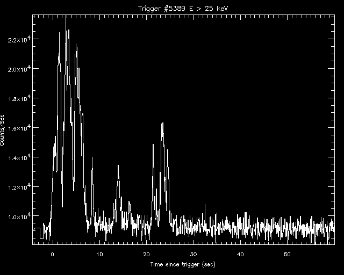Click the x-axis tick label 50

pyautogui.click(x=288, y=255)
